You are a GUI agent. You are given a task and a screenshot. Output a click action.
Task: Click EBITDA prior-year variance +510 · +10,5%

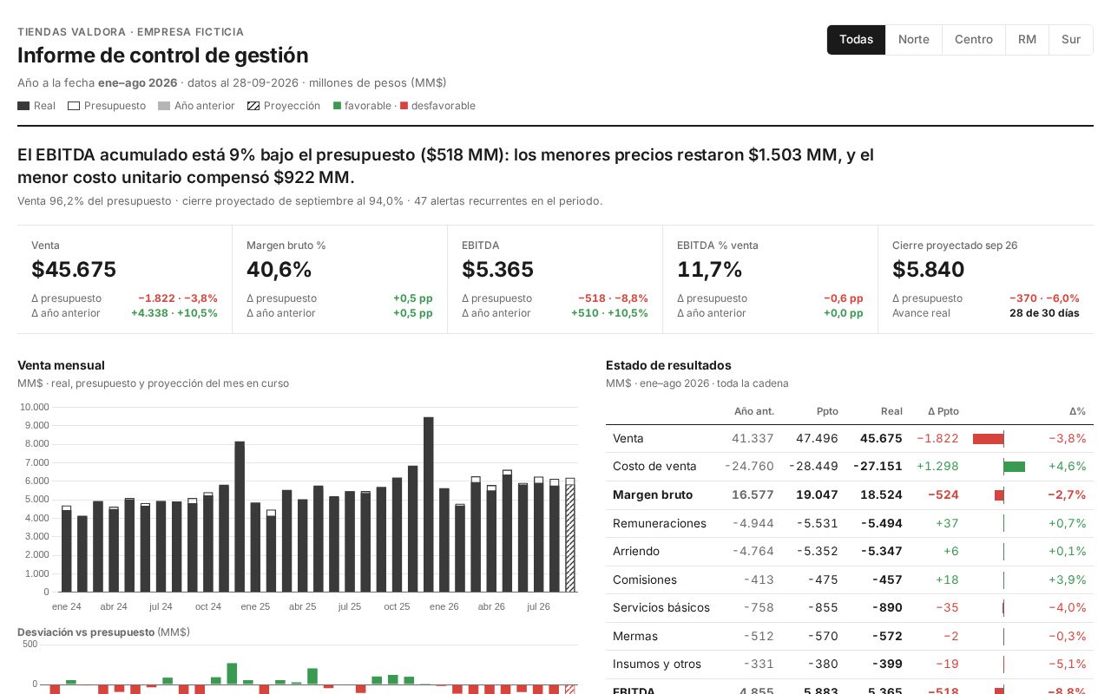[609, 313]
